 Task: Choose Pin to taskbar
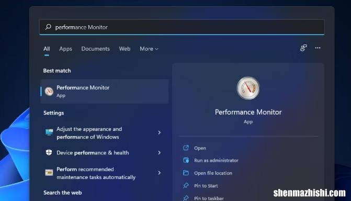(209, 198)
